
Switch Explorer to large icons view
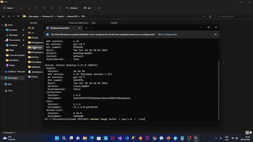[x=250, y=133]
